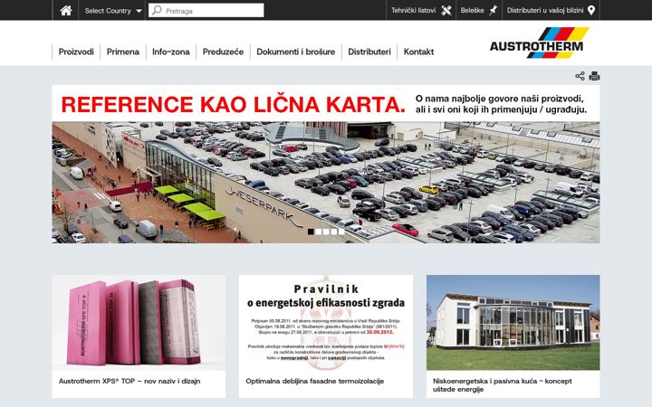The image size is (652, 407).
Task: Click the Pretraga search field
Action: pyautogui.click(x=206, y=10)
